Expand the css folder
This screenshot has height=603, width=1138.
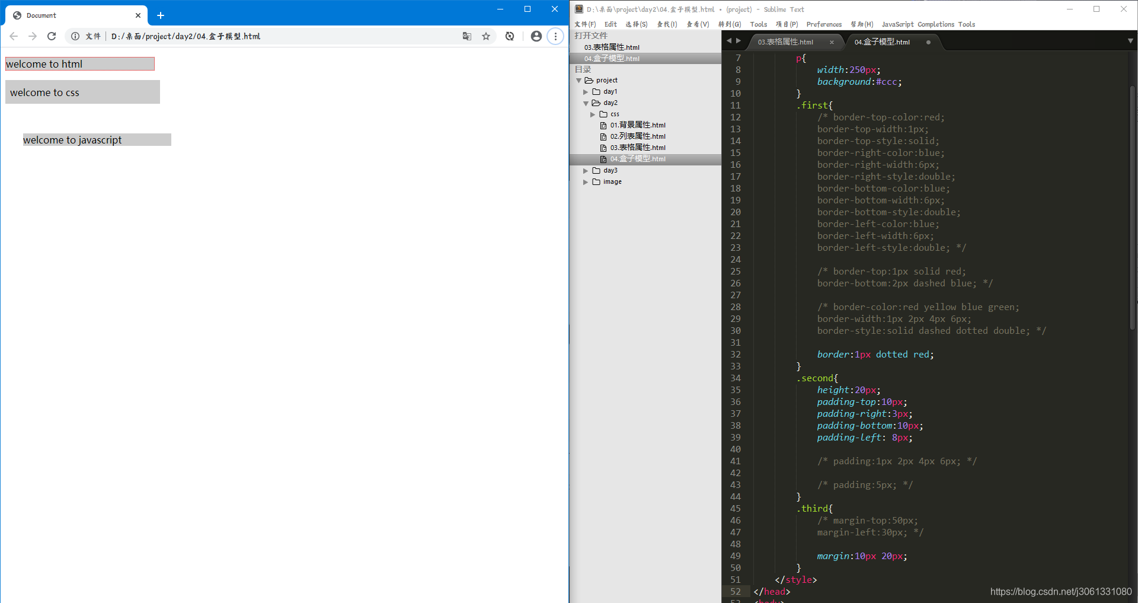593,114
